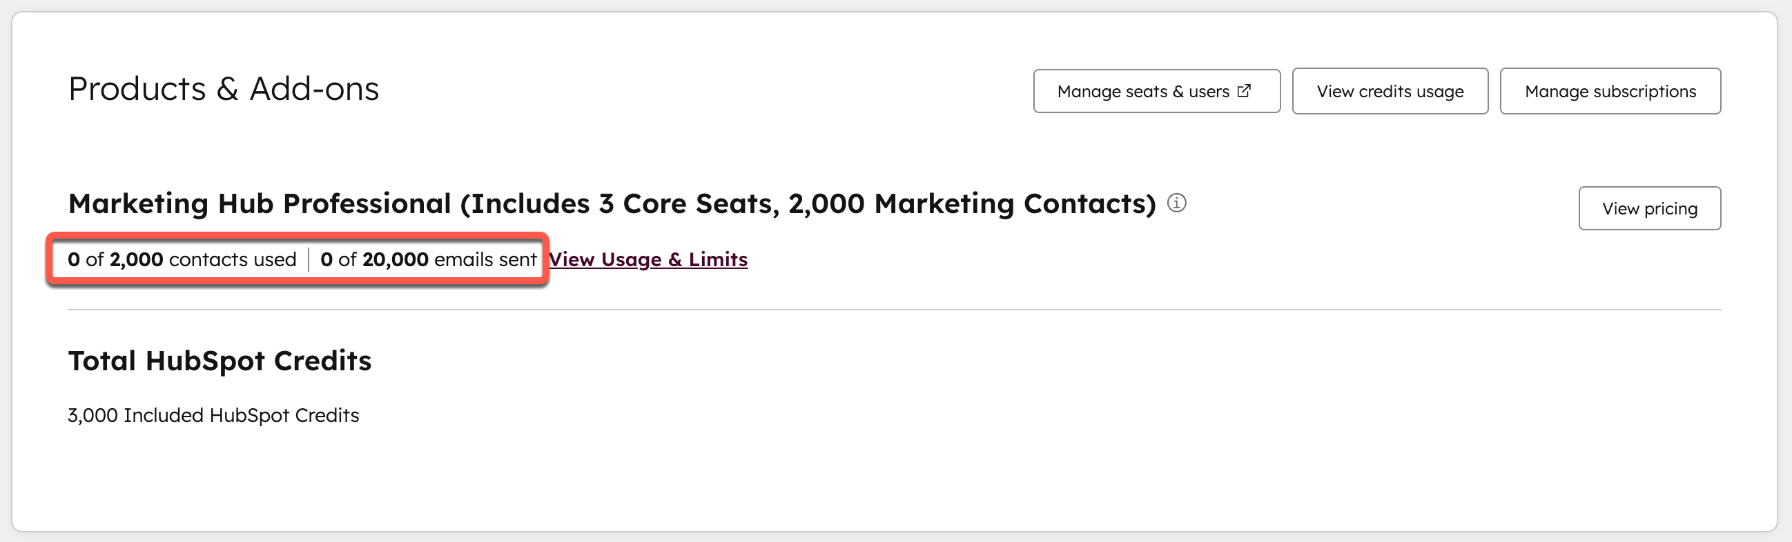Open Manage seats & users
The image size is (1792, 542).
click(1156, 90)
